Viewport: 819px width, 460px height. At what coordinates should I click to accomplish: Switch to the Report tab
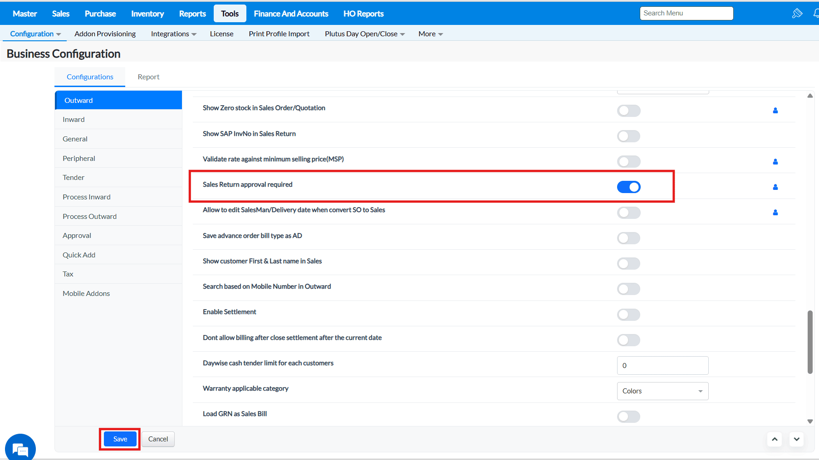click(148, 77)
